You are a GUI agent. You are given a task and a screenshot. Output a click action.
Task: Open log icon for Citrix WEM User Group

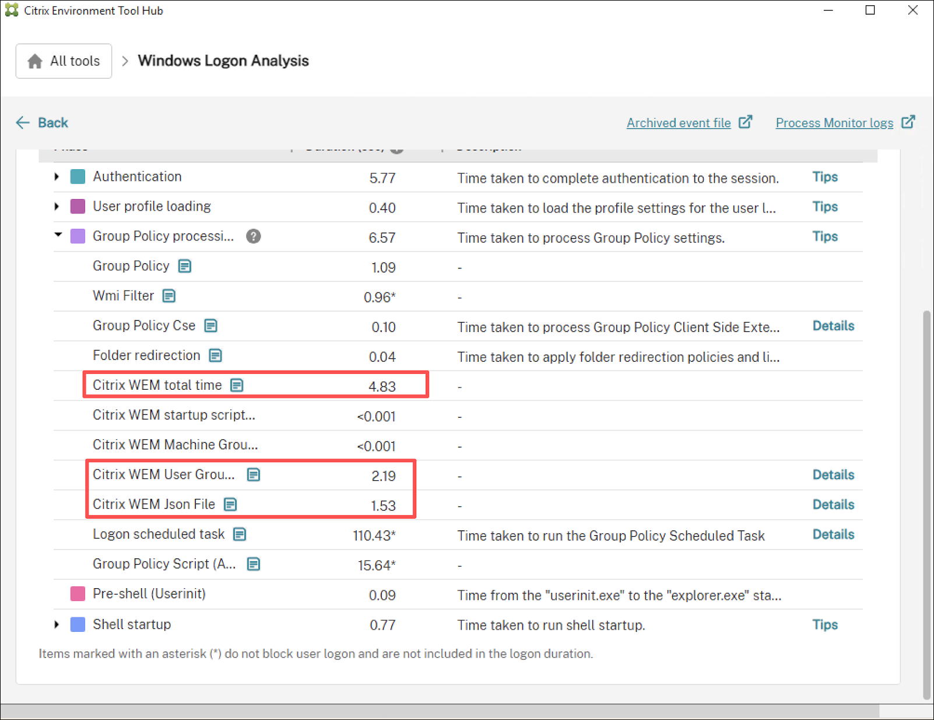click(253, 474)
